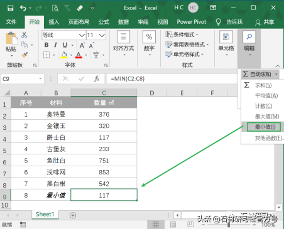Click the Save icon in quick access toolbar
Image resolution: width=284 pixels, height=229 pixels.
[10, 8]
